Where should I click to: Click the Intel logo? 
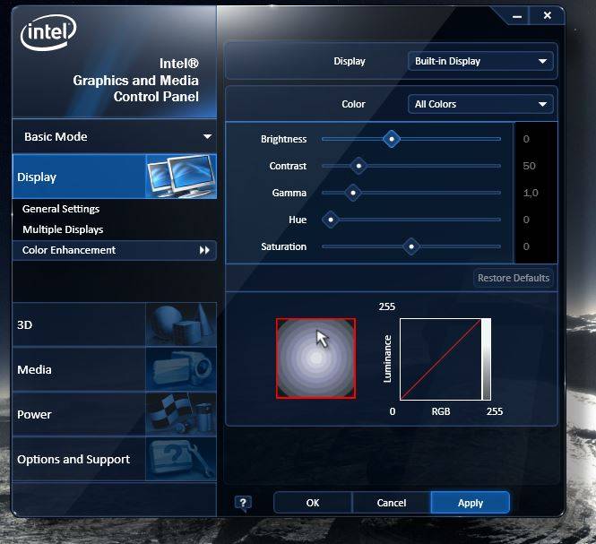click(x=48, y=32)
